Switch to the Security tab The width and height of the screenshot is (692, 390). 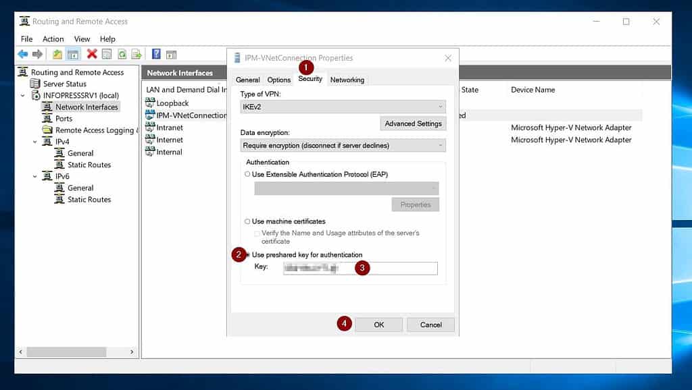click(x=310, y=78)
